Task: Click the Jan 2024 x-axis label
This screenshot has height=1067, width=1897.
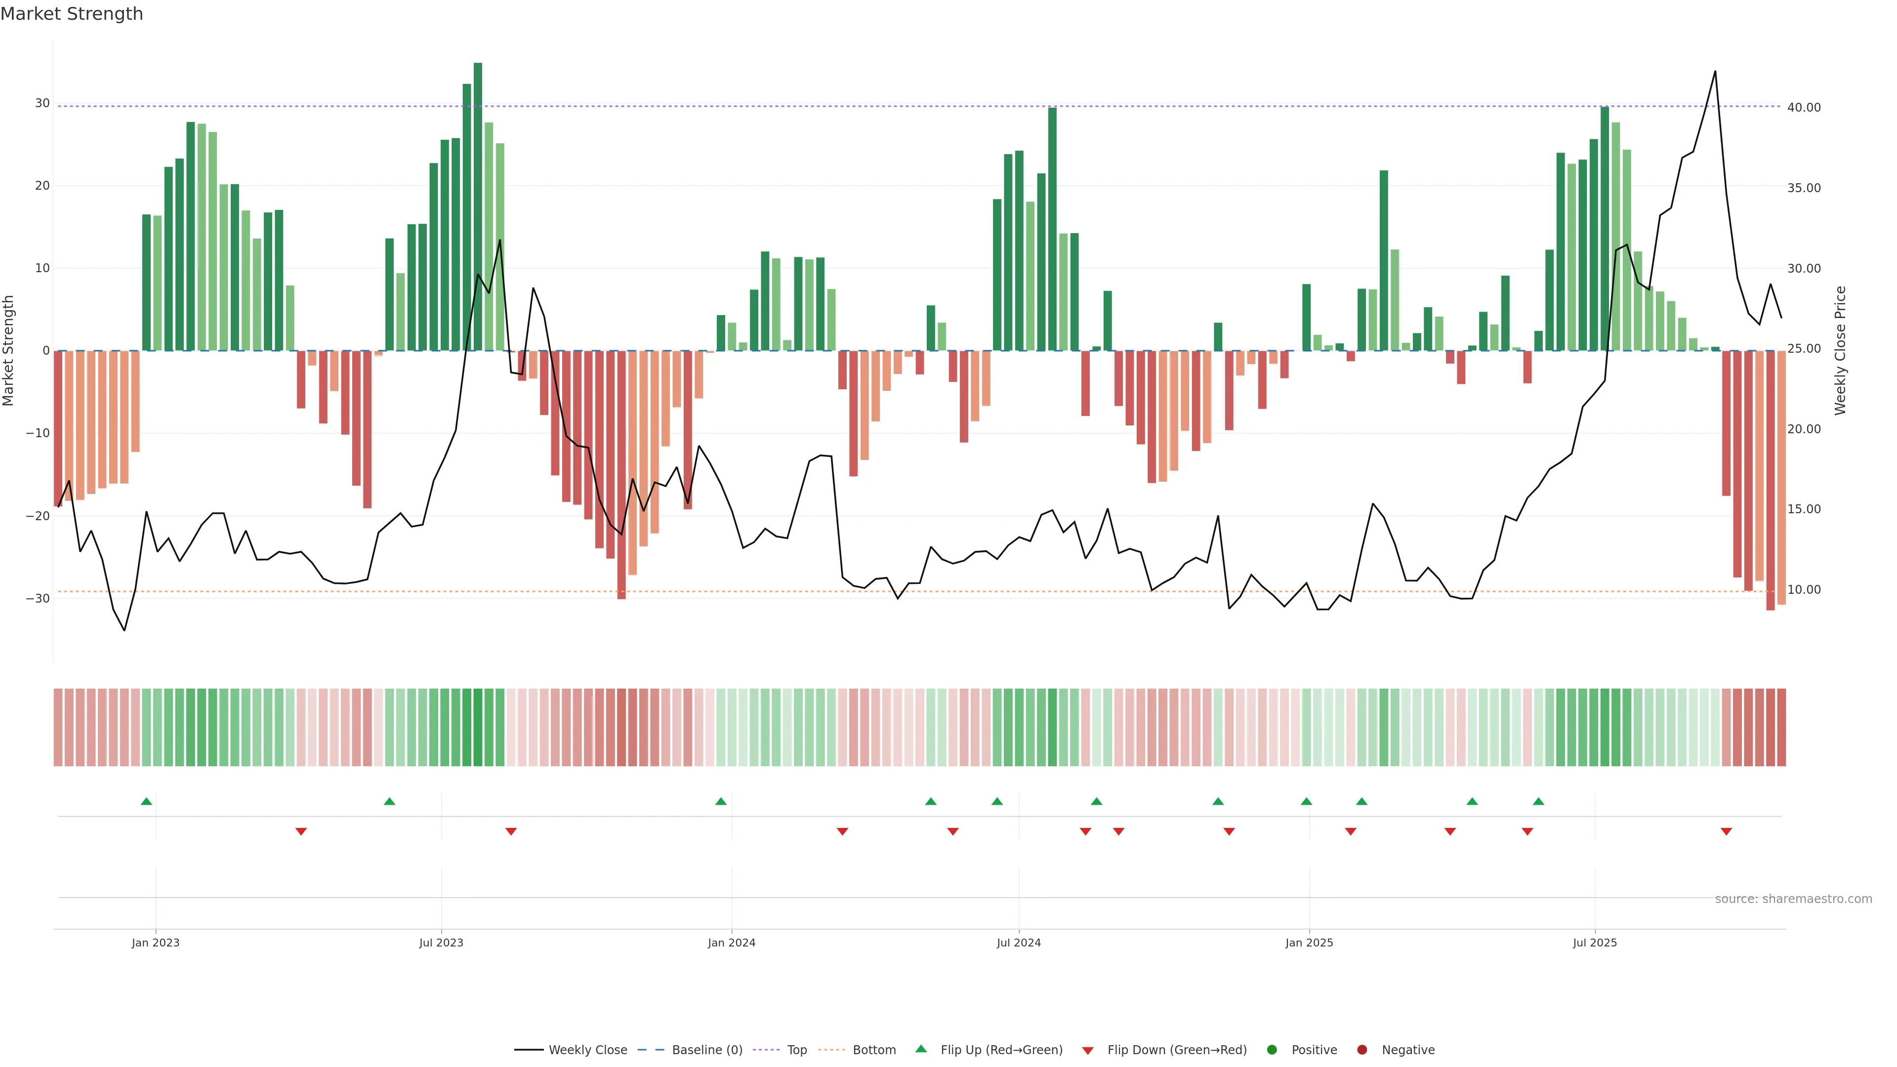Action: pos(731,943)
